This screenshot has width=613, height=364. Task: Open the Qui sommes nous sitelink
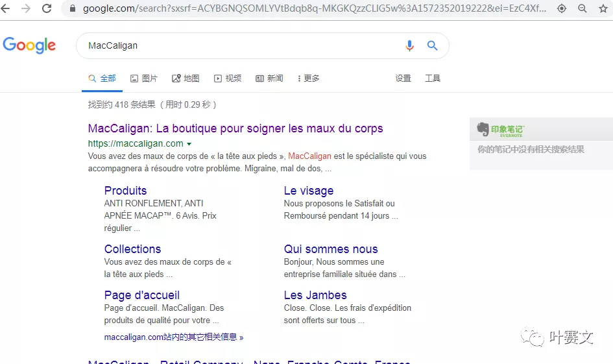tap(331, 249)
